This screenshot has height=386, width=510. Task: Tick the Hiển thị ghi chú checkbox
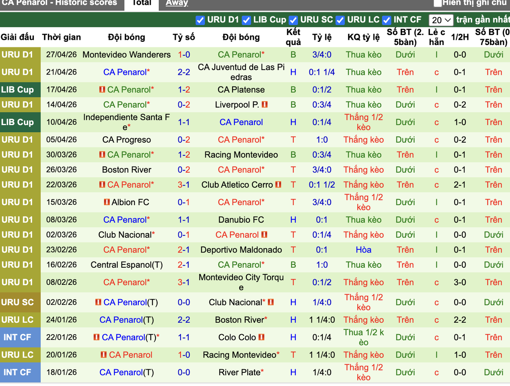coord(437,3)
